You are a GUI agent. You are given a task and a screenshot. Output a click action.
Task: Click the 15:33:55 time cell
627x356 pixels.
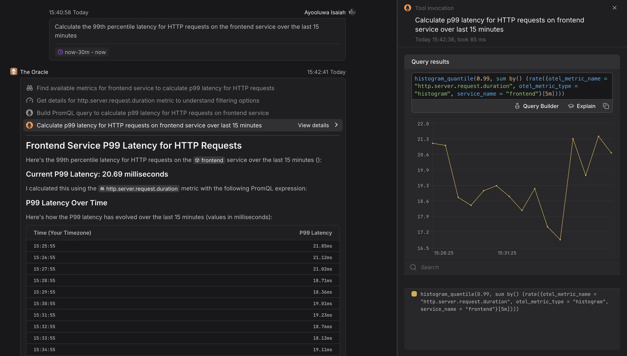(x=44, y=338)
